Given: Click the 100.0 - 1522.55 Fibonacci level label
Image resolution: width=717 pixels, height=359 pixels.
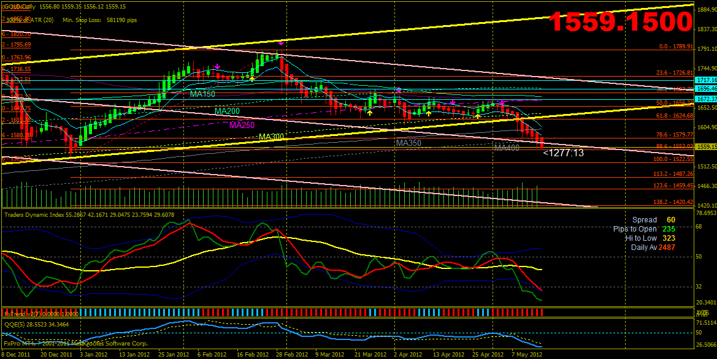Looking at the screenshot, I should 673,159.
